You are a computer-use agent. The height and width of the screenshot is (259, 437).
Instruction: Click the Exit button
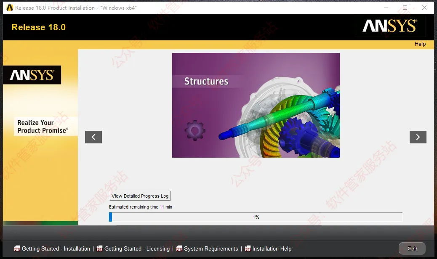pos(412,248)
